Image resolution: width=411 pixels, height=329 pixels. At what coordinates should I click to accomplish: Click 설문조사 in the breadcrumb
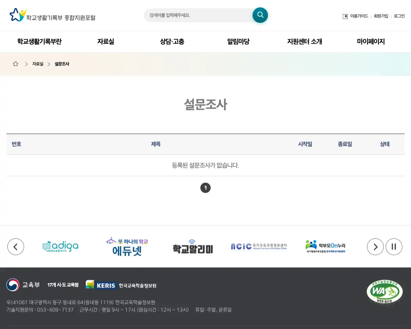[x=62, y=64]
